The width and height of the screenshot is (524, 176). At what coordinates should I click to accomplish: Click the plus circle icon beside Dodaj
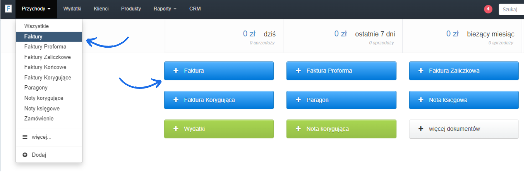(x=25, y=155)
